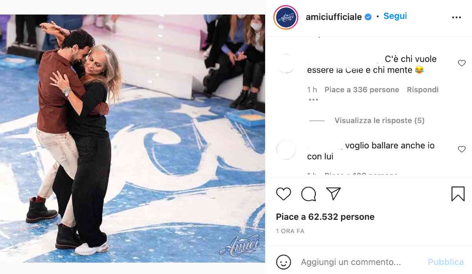472x274 pixels.
Task: Reply to the first comment via Rispondi
Action: point(422,90)
